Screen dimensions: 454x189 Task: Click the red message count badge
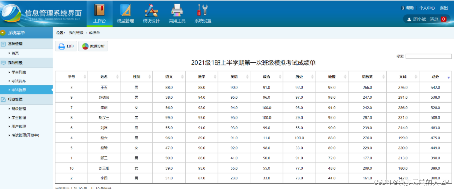point(443,19)
